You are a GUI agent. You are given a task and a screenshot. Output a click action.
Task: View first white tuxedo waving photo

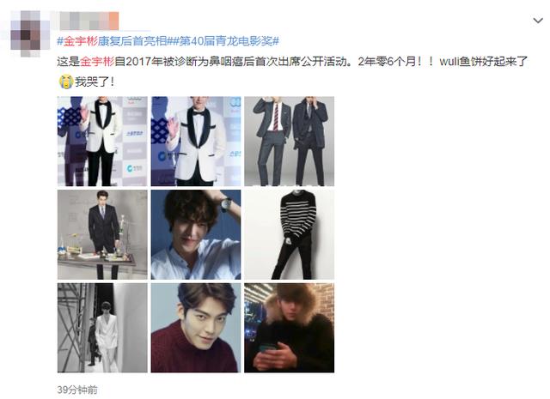pos(102,142)
